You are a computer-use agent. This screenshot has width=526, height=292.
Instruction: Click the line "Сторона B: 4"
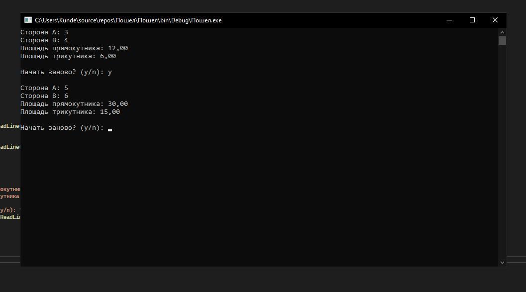click(x=44, y=40)
